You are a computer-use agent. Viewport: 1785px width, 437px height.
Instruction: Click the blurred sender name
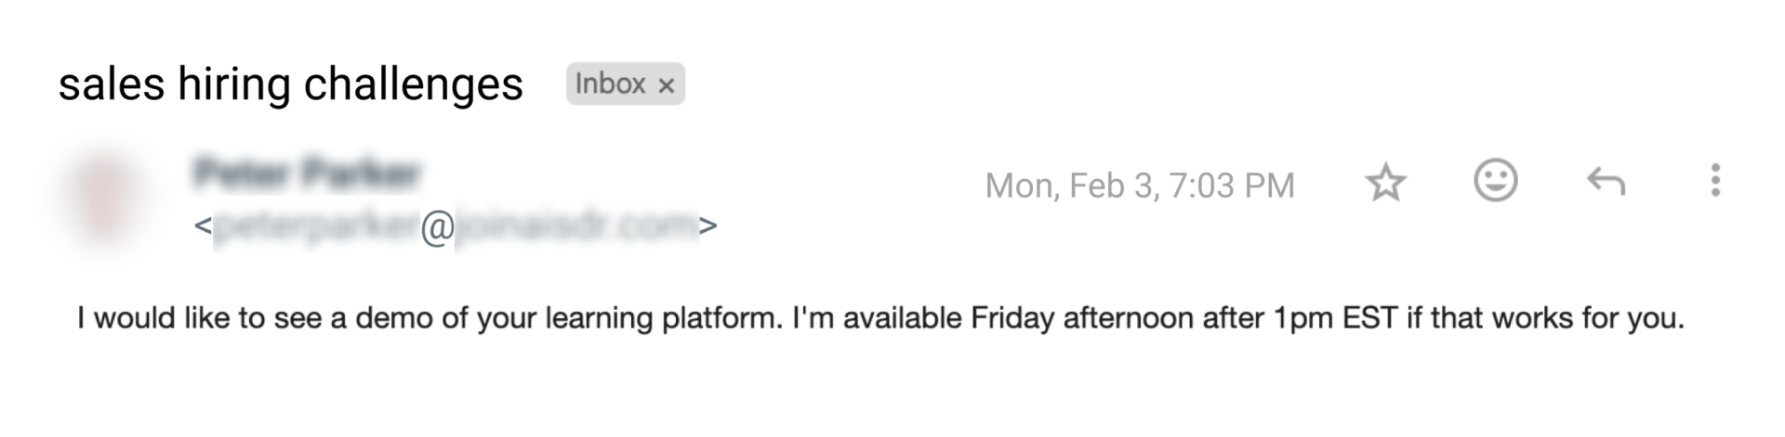click(307, 173)
